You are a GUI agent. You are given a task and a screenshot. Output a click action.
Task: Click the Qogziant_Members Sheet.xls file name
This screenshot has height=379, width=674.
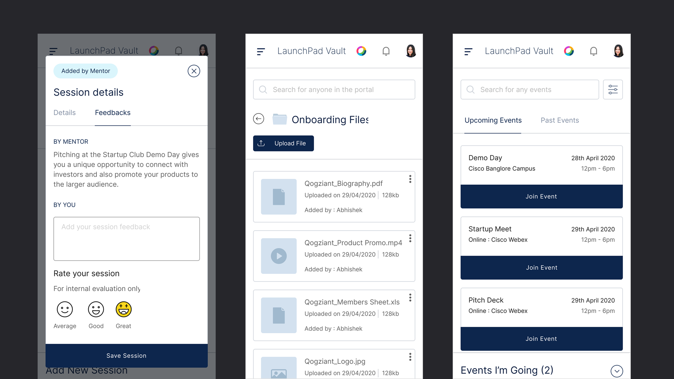click(352, 302)
